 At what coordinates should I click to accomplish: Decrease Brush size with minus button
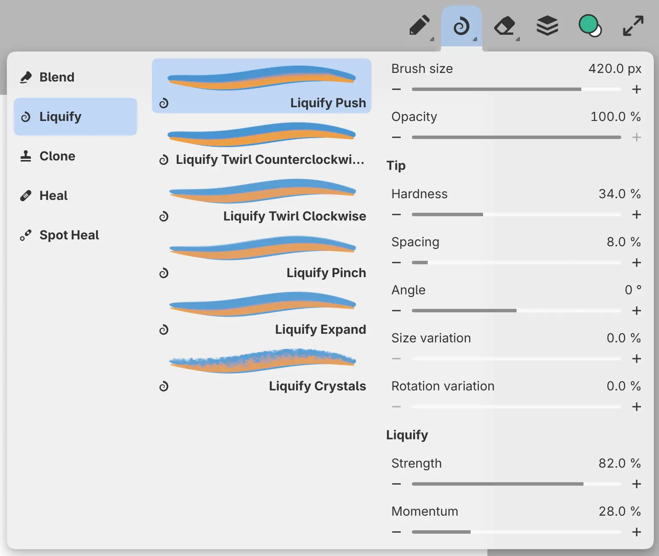click(396, 89)
